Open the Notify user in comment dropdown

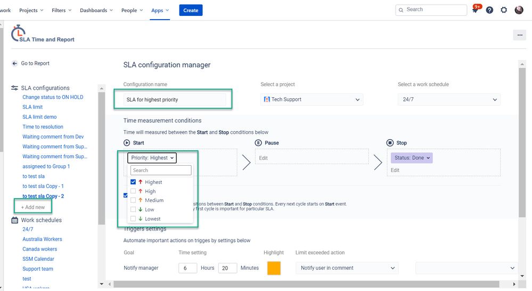click(347, 268)
